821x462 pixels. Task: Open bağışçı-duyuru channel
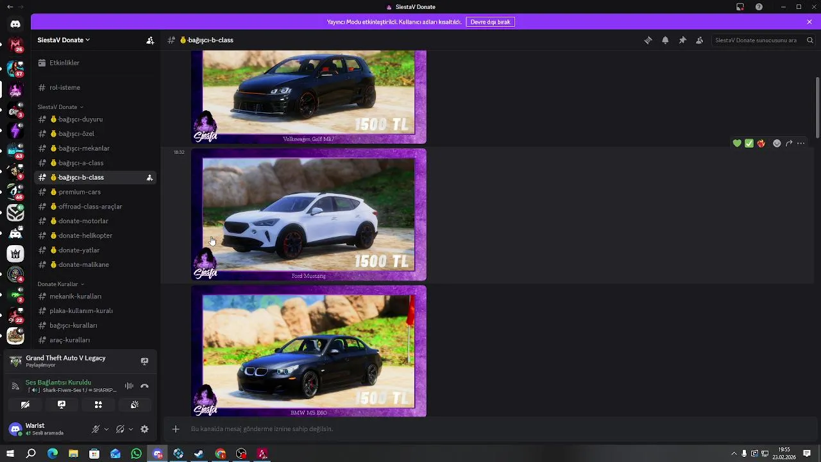(96, 119)
